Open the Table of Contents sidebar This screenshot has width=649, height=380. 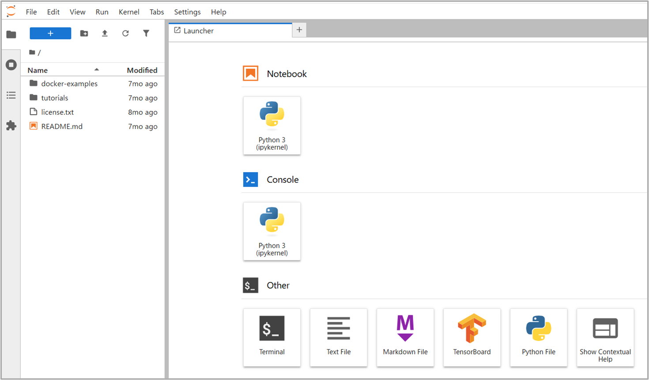click(x=11, y=95)
